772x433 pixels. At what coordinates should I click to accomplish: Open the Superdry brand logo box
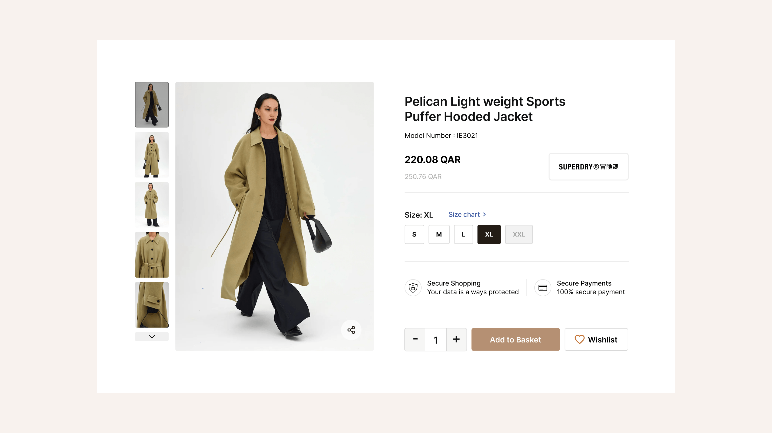(x=588, y=167)
